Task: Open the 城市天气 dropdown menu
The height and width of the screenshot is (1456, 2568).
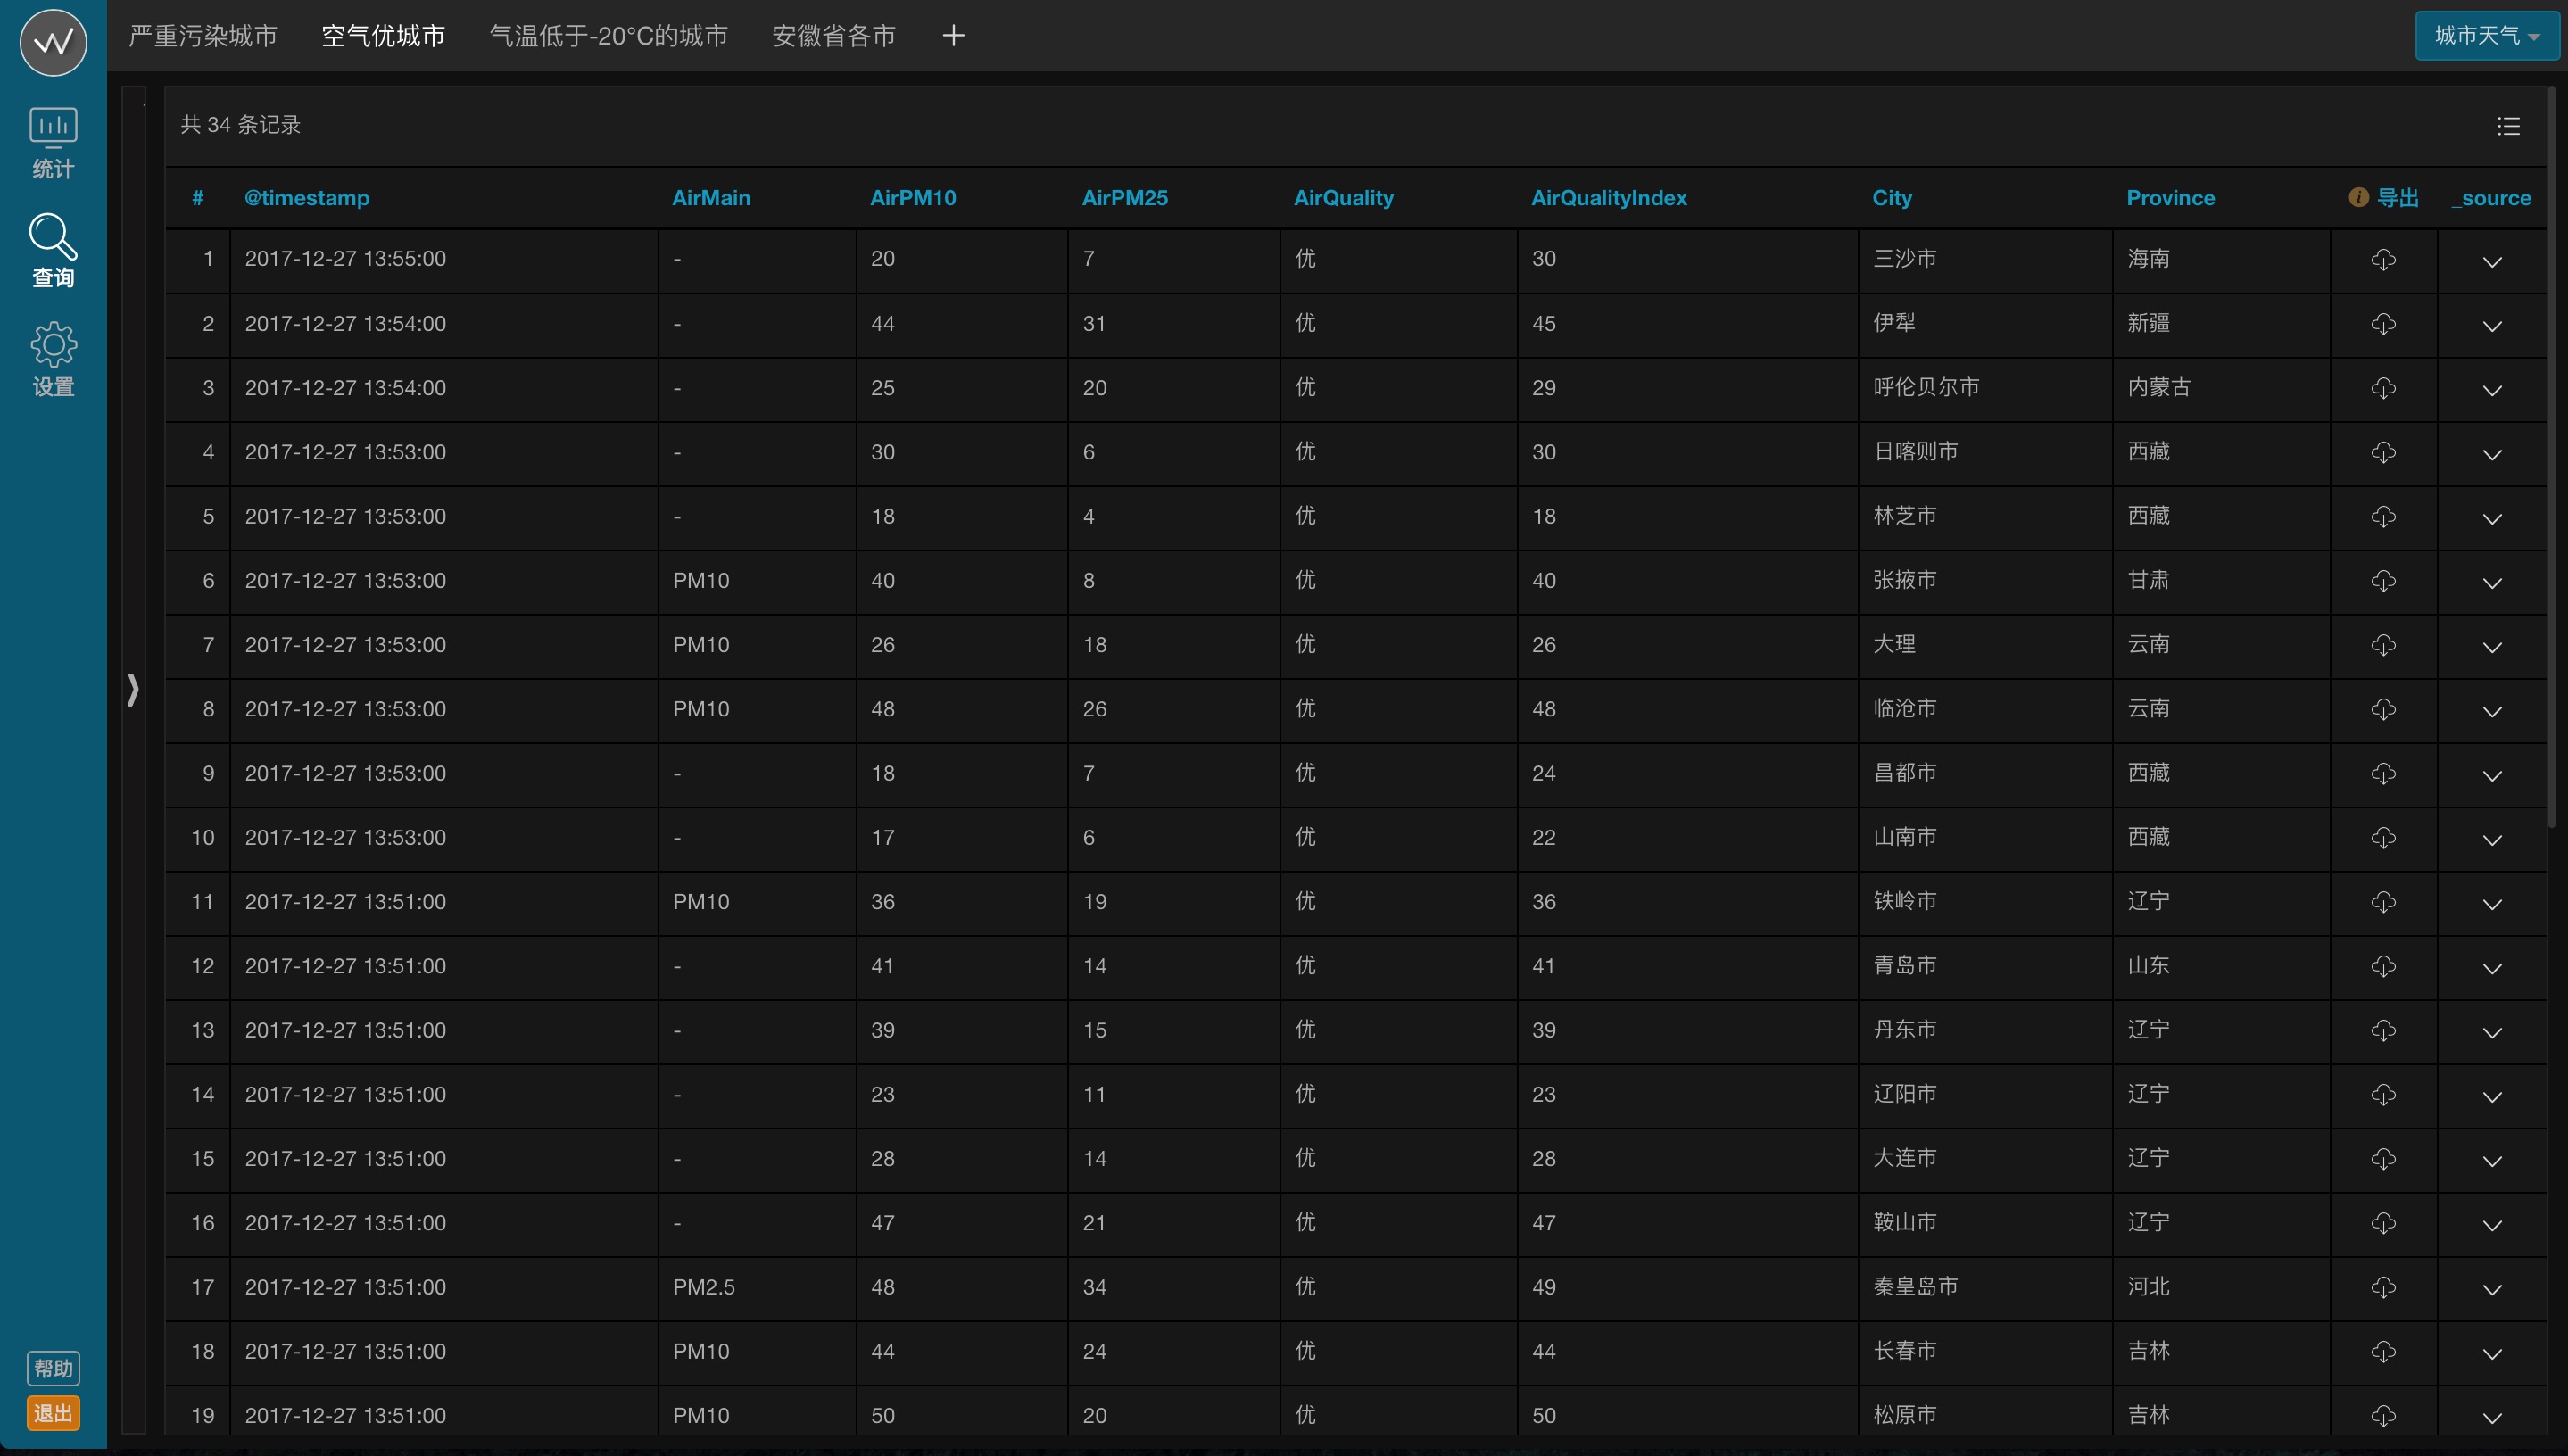Action: pos(2486,36)
